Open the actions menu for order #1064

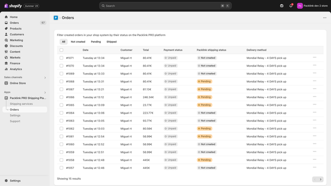[314, 113]
